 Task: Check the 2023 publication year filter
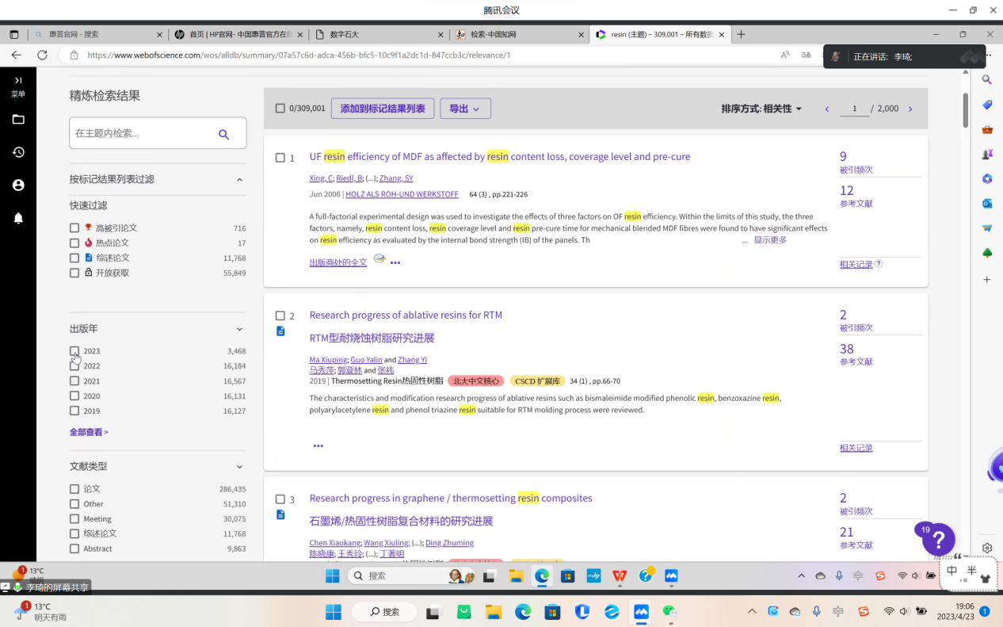click(74, 351)
